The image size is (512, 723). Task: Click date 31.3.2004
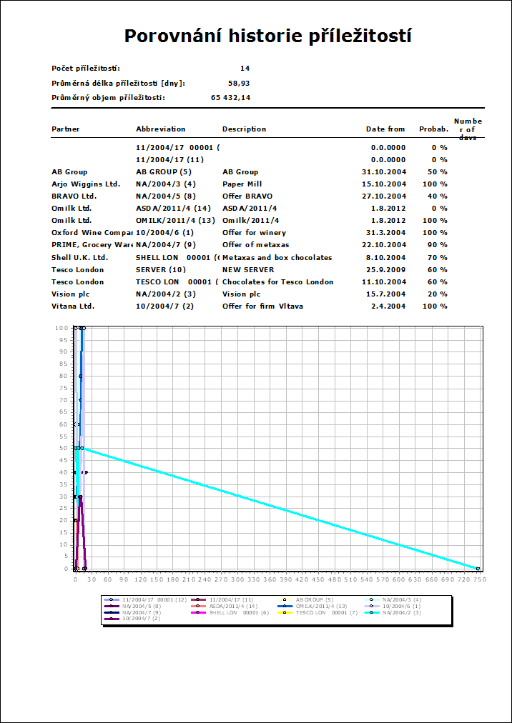pyautogui.click(x=386, y=233)
